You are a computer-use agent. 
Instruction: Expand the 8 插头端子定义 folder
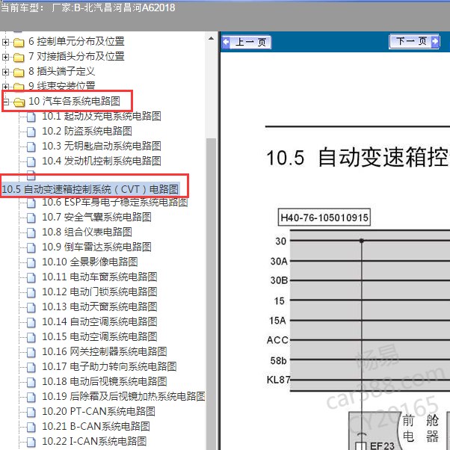click(5, 72)
